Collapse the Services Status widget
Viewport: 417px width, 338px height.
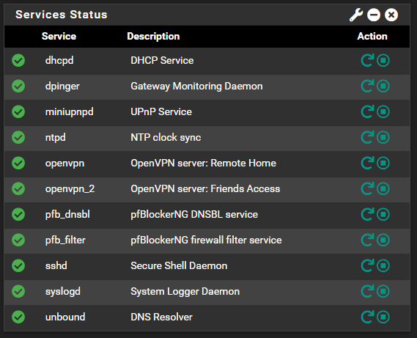click(x=374, y=15)
